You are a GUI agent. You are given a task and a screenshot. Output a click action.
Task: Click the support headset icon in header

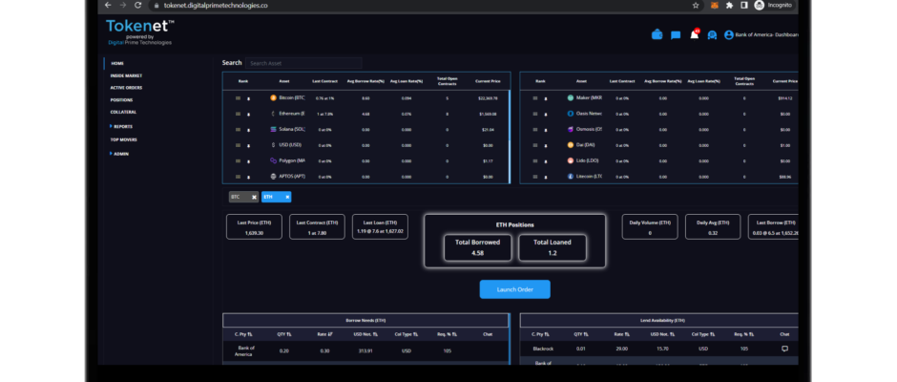[712, 35]
